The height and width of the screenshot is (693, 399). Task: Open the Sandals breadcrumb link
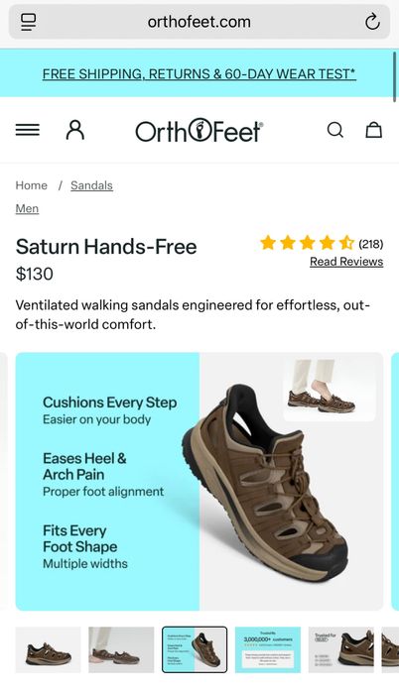click(91, 185)
